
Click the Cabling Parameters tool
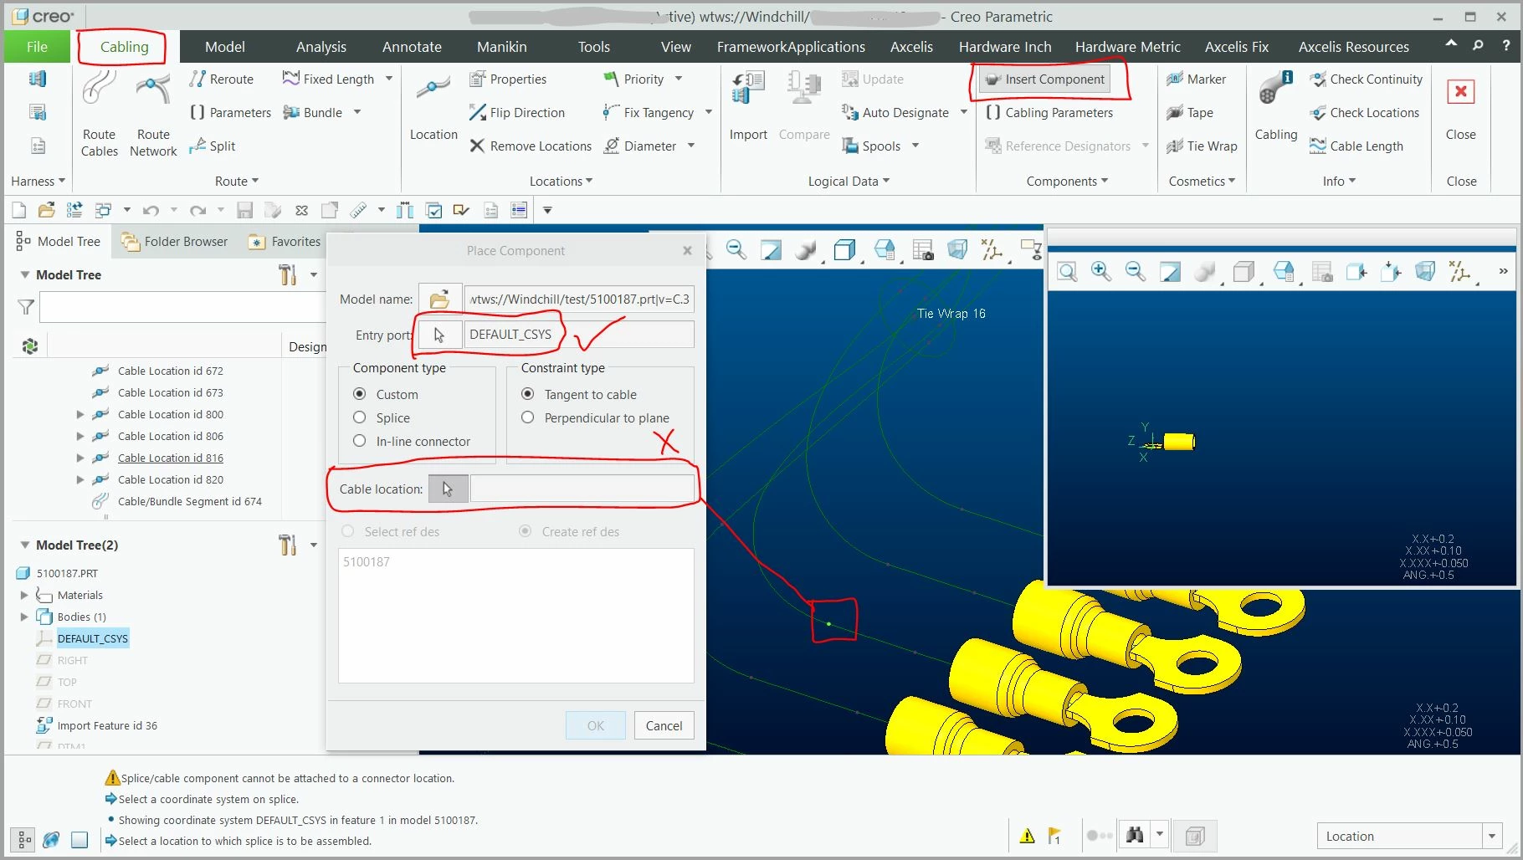pyautogui.click(x=1049, y=112)
